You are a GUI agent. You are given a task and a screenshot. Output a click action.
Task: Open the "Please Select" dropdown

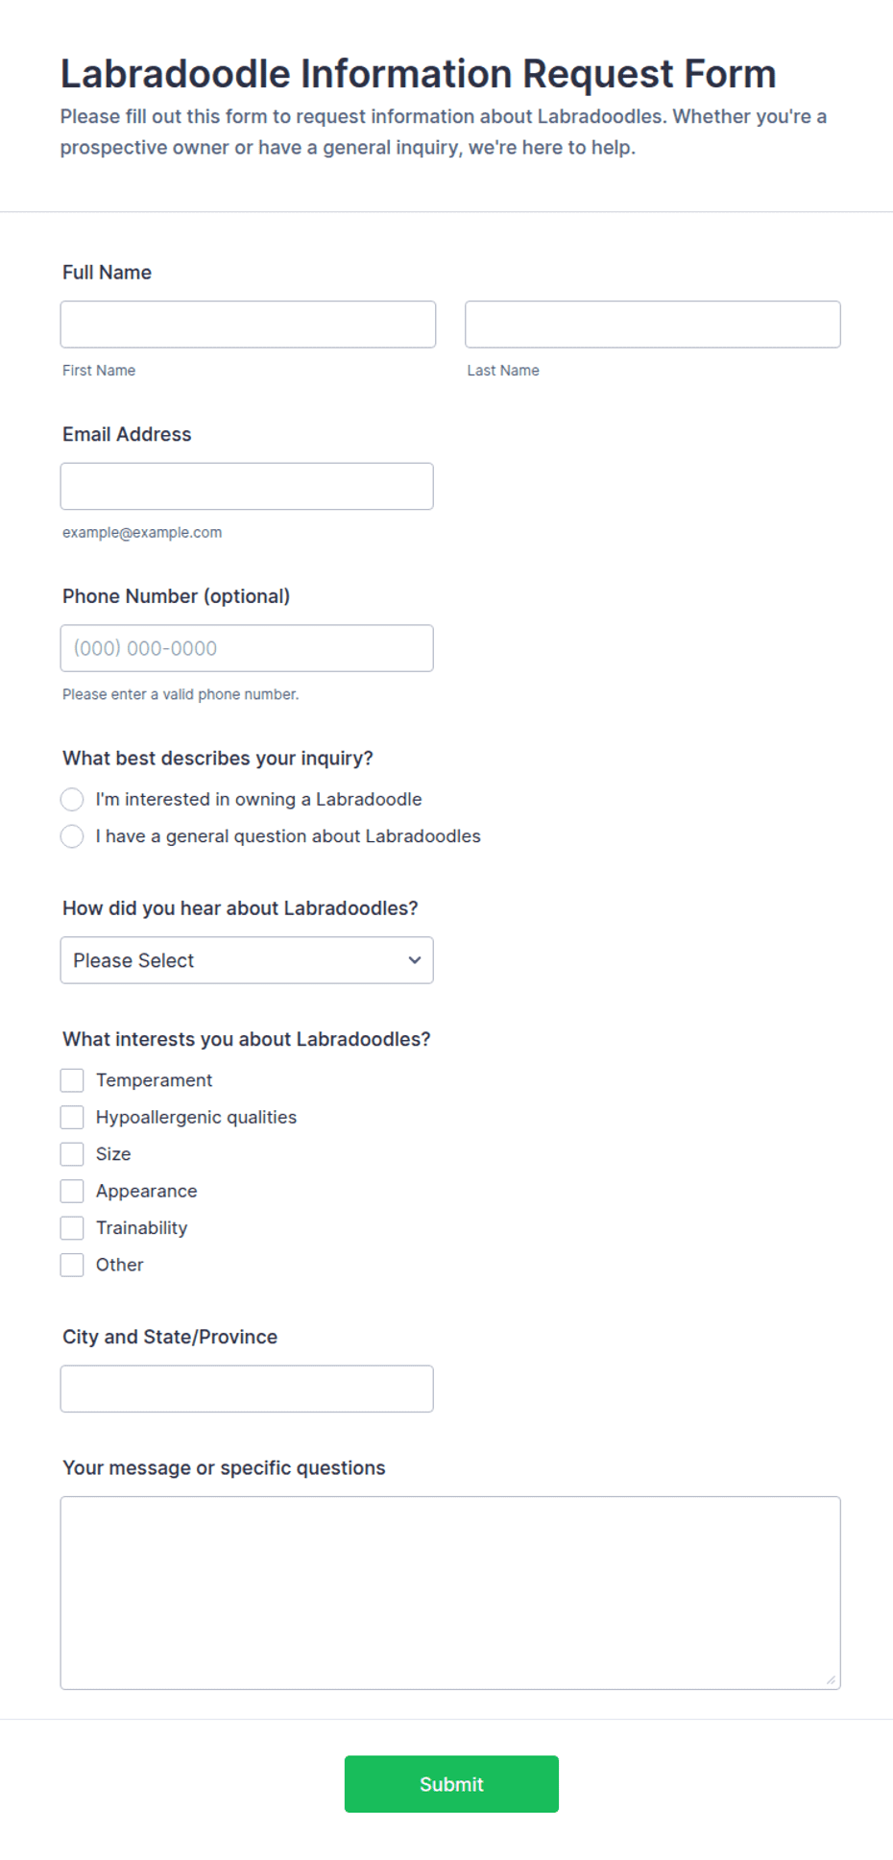[247, 960]
